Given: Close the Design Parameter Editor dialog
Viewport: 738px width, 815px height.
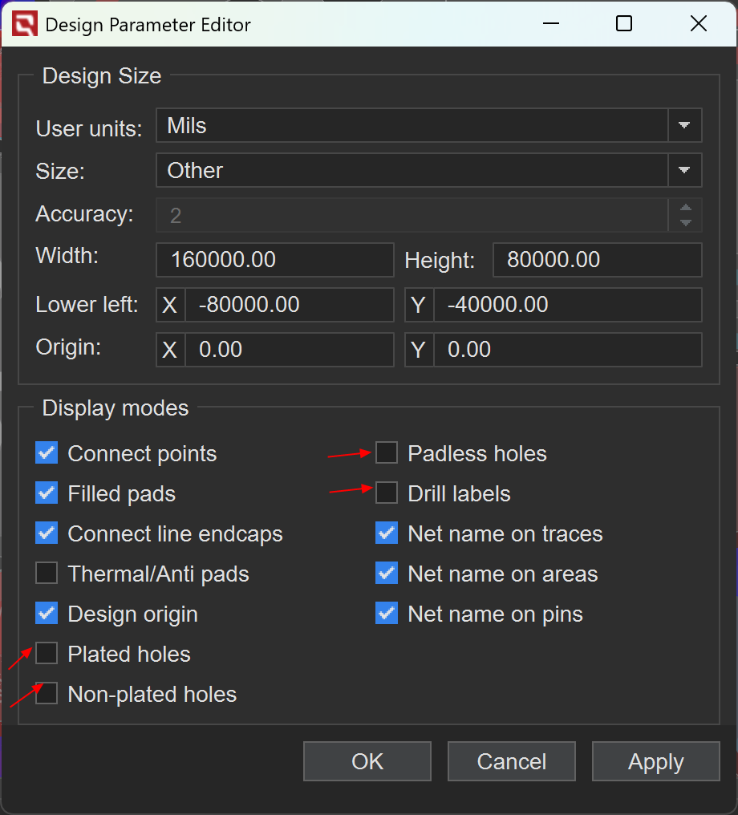Looking at the screenshot, I should click(x=698, y=24).
